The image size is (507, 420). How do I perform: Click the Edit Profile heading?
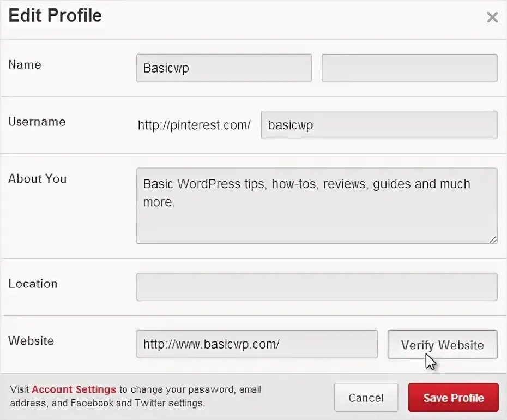55,15
